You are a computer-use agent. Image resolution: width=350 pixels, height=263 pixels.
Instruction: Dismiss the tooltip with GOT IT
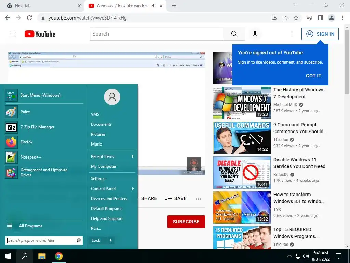pos(313,76)
